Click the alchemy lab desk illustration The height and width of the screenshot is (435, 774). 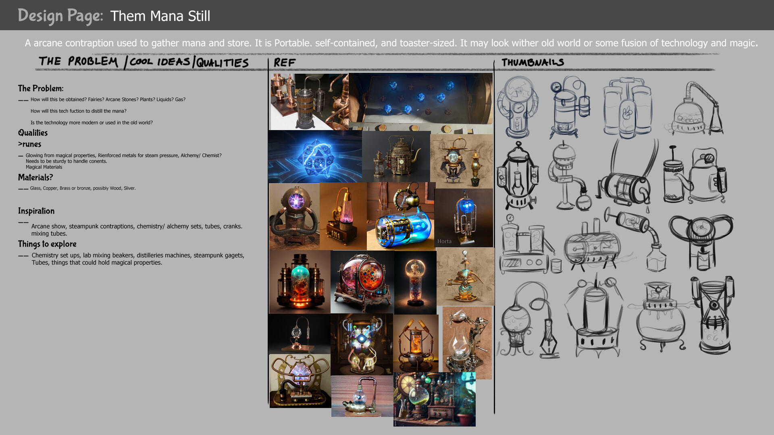click(x=434, y=399)
